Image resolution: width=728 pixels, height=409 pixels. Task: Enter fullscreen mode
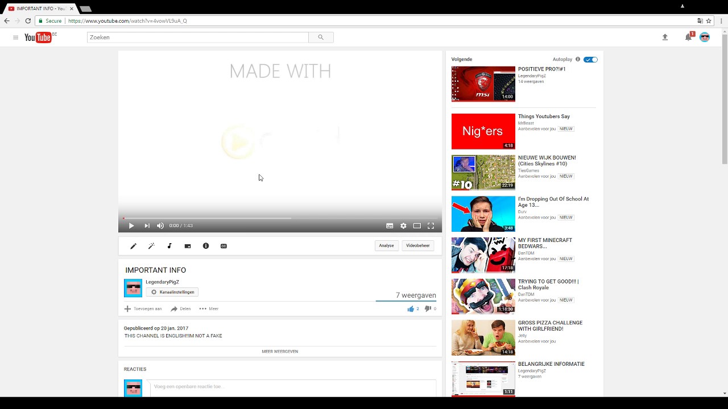pos(431,226)
